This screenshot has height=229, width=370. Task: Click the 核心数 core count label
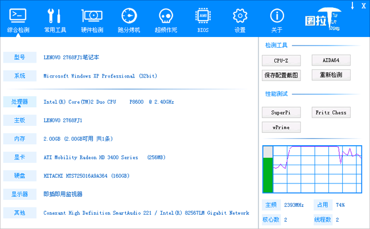click(x=271, y=220)
